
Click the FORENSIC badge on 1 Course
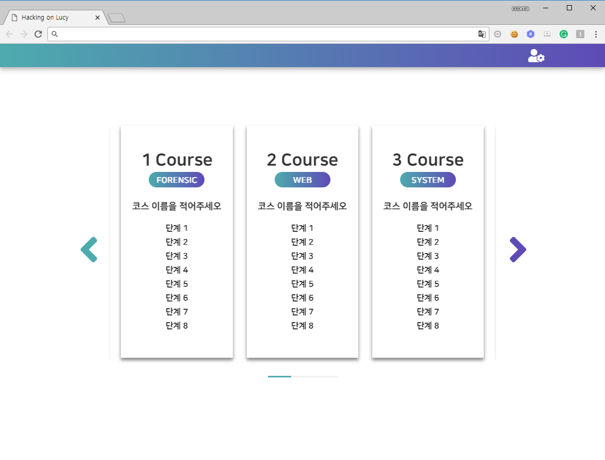click(177, 180)
